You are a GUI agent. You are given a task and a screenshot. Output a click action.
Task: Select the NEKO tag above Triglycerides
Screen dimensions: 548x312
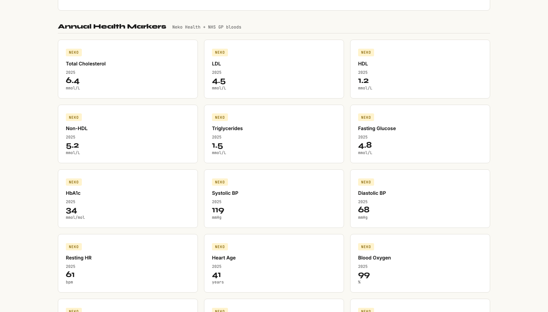pos(220,117)
